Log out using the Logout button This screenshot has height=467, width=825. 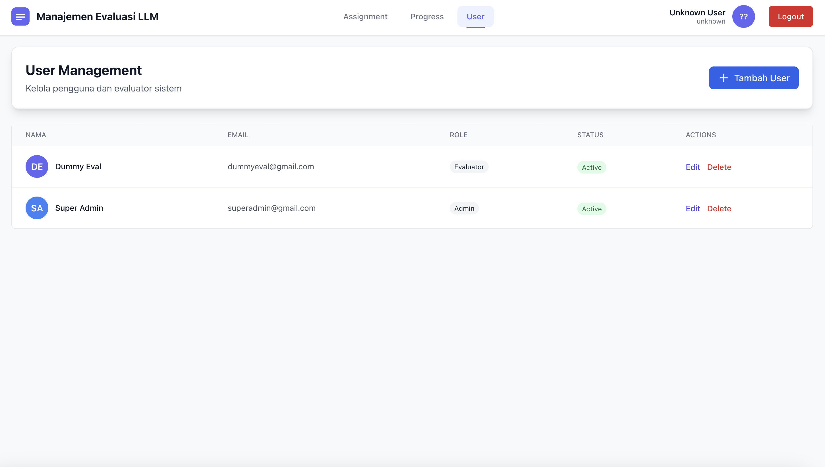(790, 16)
